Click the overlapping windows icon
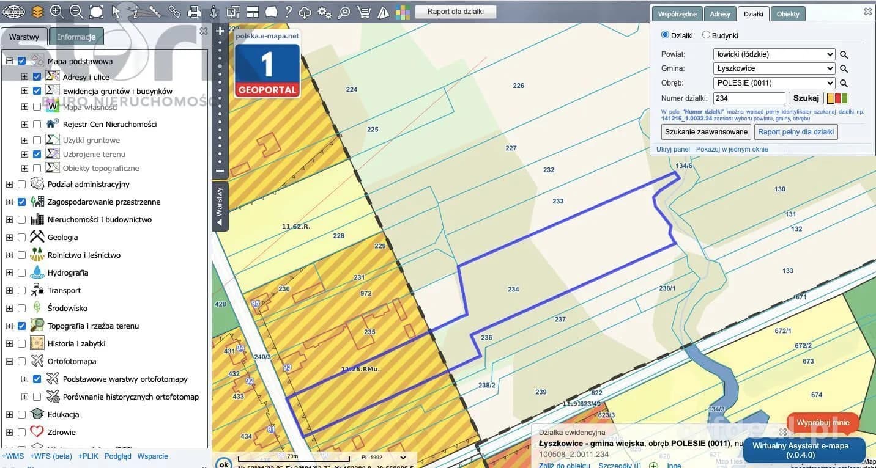 (x=233, y=12)
